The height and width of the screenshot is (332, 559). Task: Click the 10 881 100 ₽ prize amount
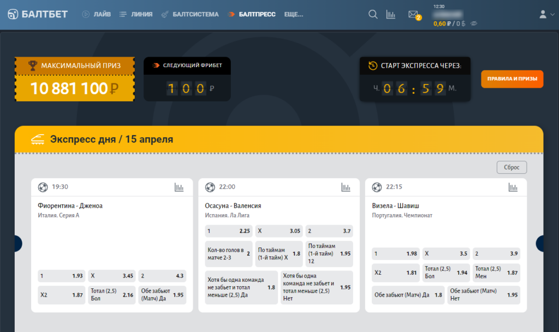[x=74, y=88]
